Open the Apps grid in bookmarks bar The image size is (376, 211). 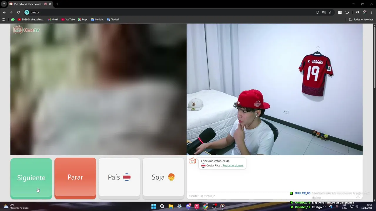click(4, 20)
